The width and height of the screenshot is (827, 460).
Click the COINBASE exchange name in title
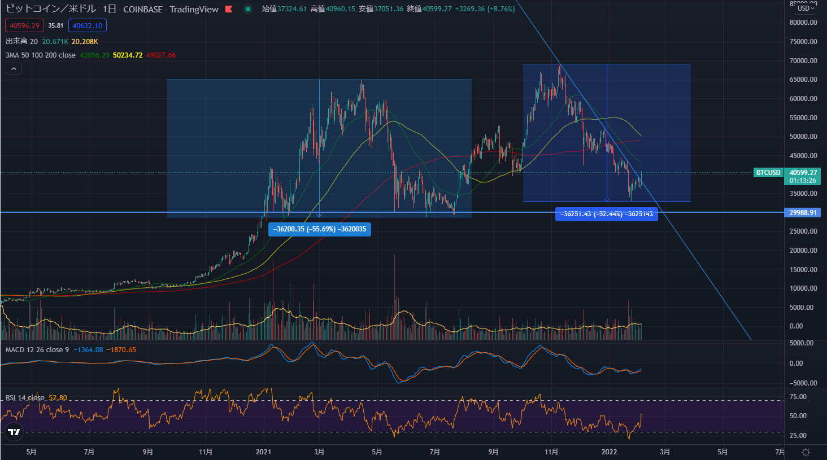143,9
